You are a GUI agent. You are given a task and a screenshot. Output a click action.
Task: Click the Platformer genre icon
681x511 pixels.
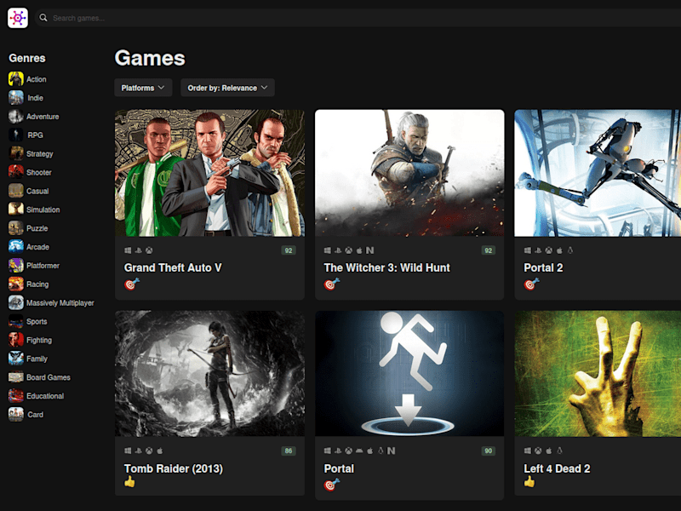point(16,266)
